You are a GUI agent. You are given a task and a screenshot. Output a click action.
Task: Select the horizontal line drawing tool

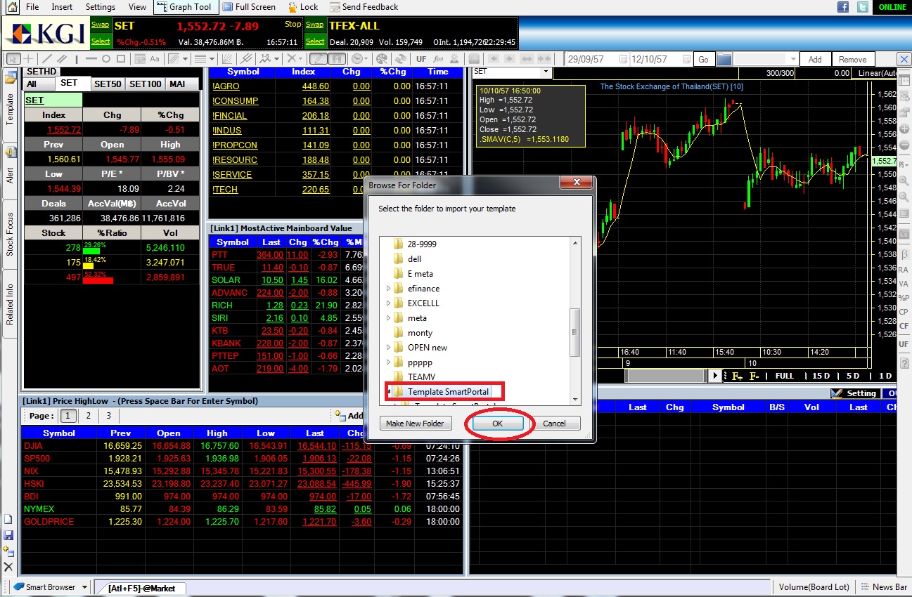(91, 59)
